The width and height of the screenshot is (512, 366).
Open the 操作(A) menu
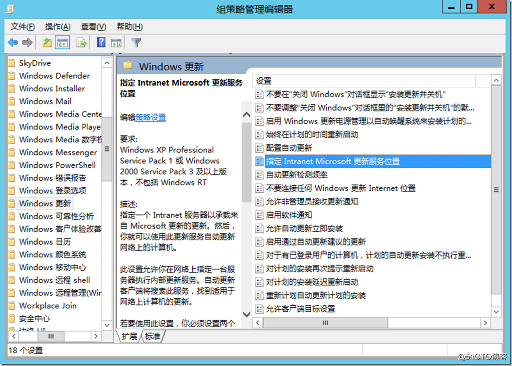pos(58,27)
